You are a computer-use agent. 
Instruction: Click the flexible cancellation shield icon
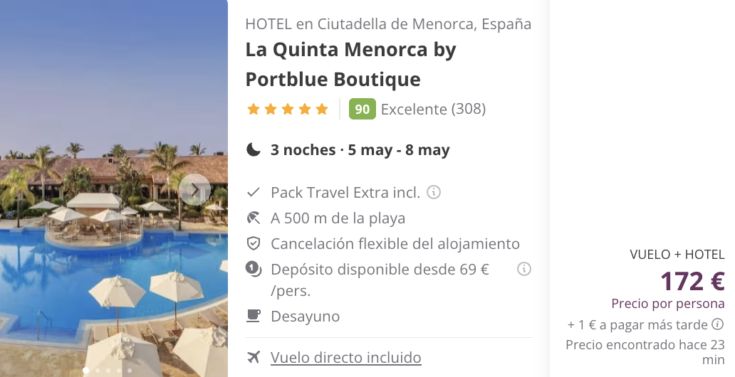click(x=253, y=243)
